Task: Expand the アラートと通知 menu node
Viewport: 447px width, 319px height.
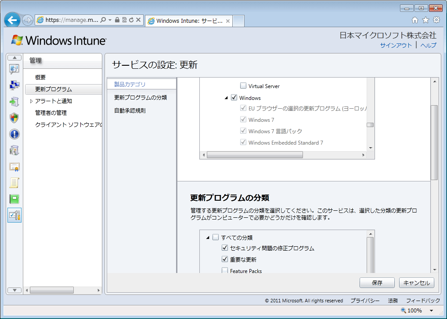Action: click(x=31, y=101)
